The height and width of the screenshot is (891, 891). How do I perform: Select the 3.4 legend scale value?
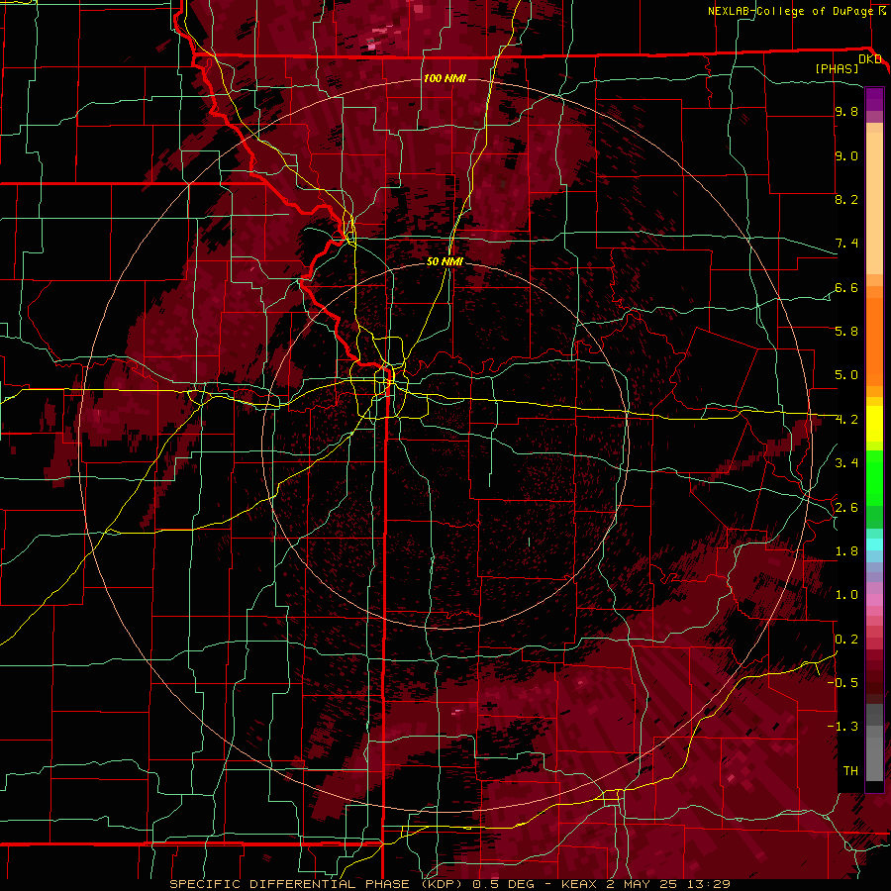point(846,463)
